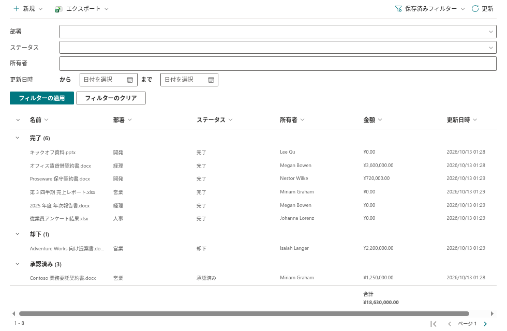Screen dimensions: 507x331
Task: Click the circular refresh icon
Action: coord(475,9)
